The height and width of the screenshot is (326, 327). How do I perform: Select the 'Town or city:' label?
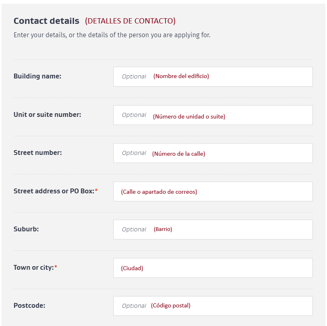33,267
